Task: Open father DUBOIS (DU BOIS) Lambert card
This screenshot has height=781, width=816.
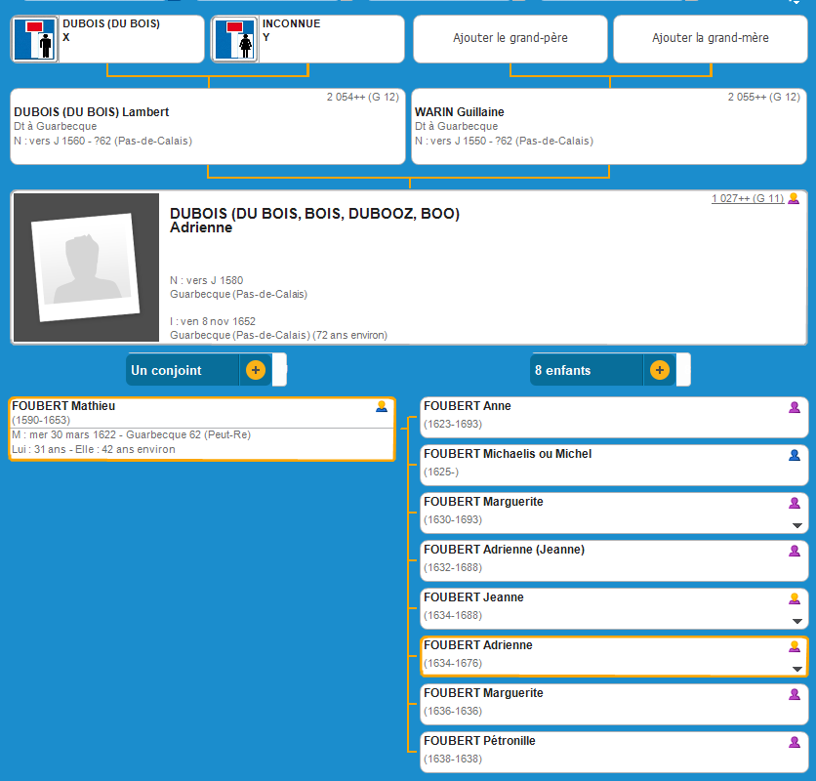Action: [207, 127]
